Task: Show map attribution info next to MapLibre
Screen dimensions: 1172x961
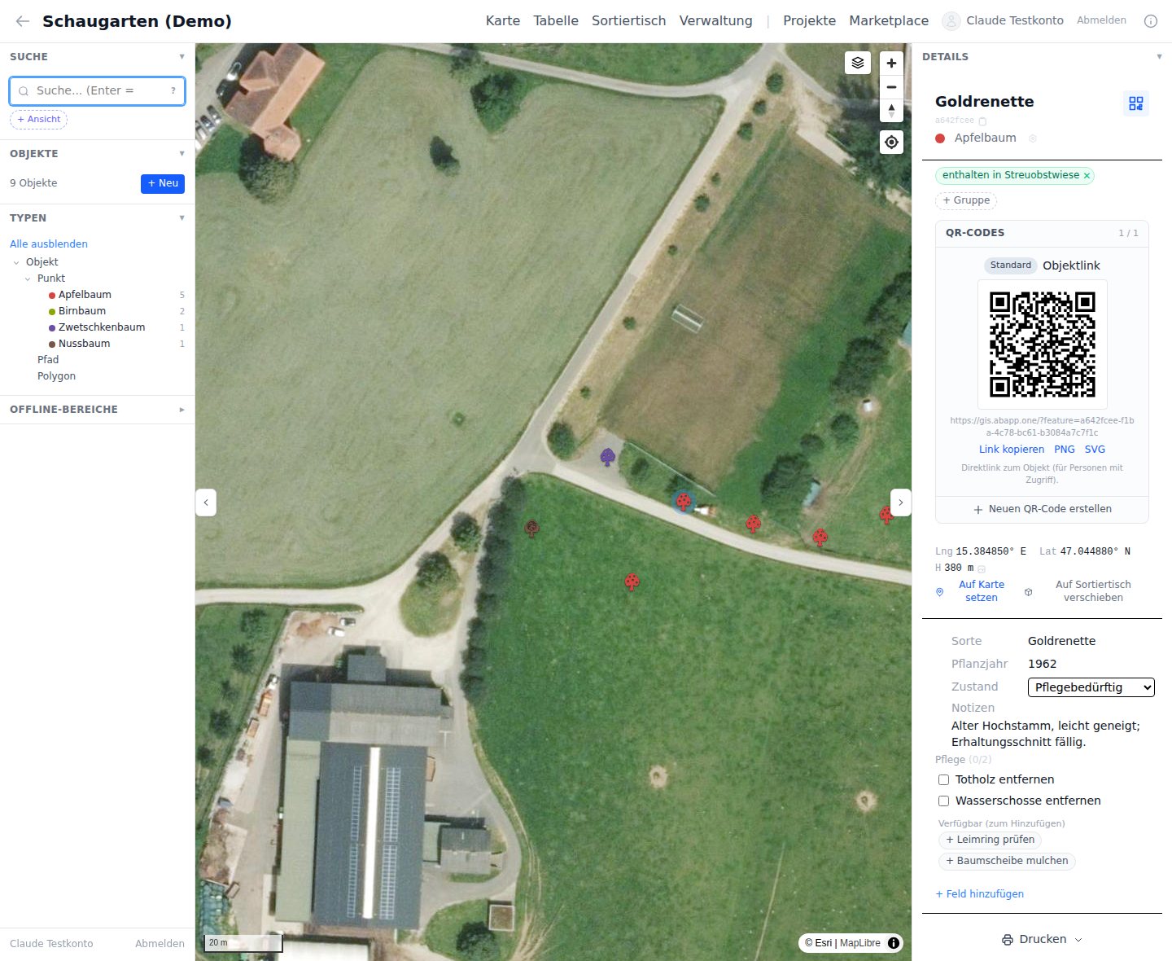Action: click(894, 943)
